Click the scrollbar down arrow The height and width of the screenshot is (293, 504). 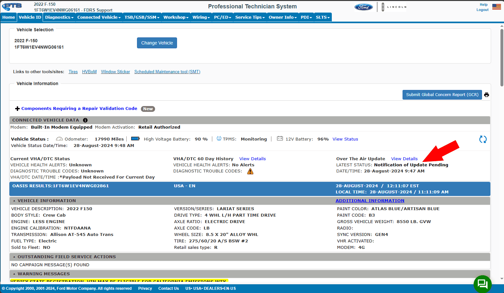(x=501, y=278)
